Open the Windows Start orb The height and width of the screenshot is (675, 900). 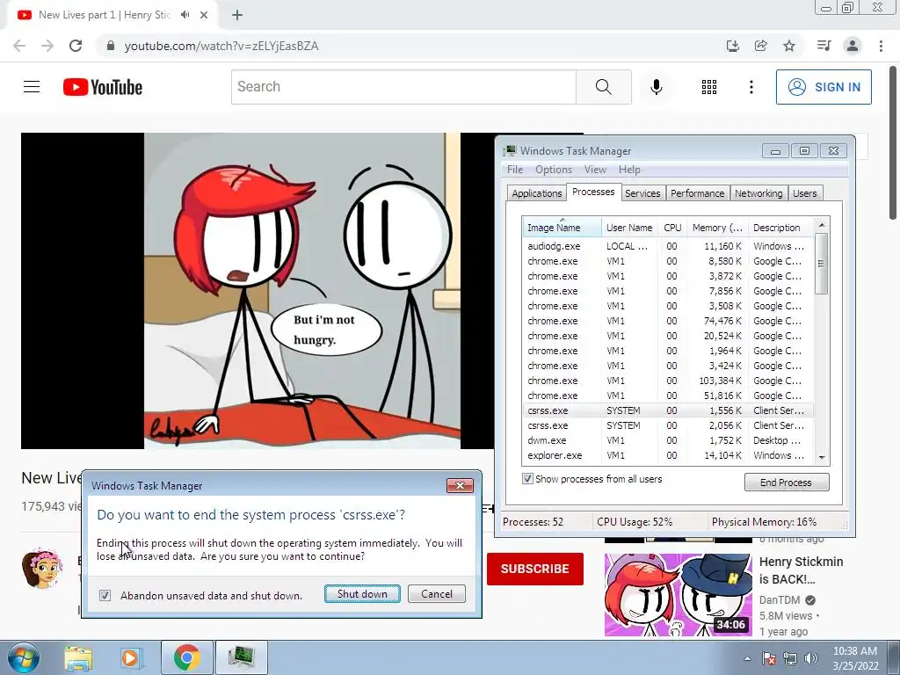tap(24, 657)
